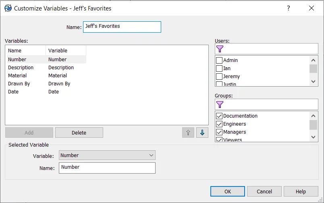Click the Name field for Jeff's Favorites

[x=122, y=27]
